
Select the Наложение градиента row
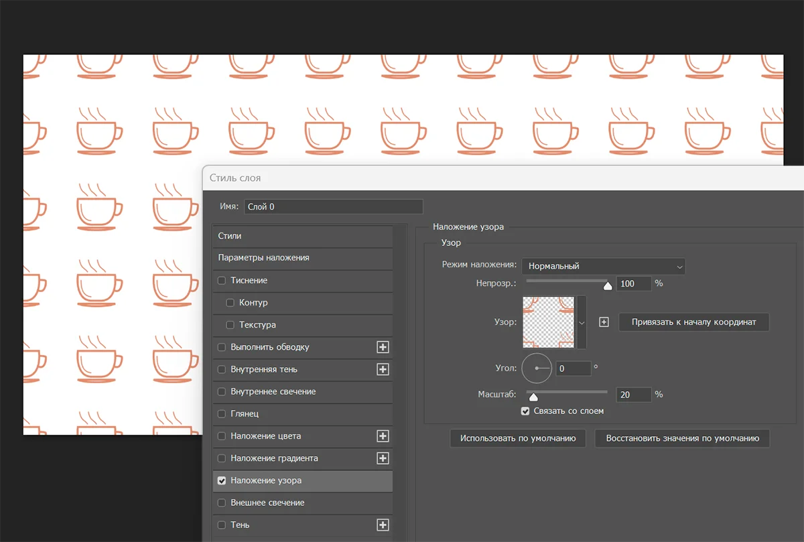(x=303, y=458)
